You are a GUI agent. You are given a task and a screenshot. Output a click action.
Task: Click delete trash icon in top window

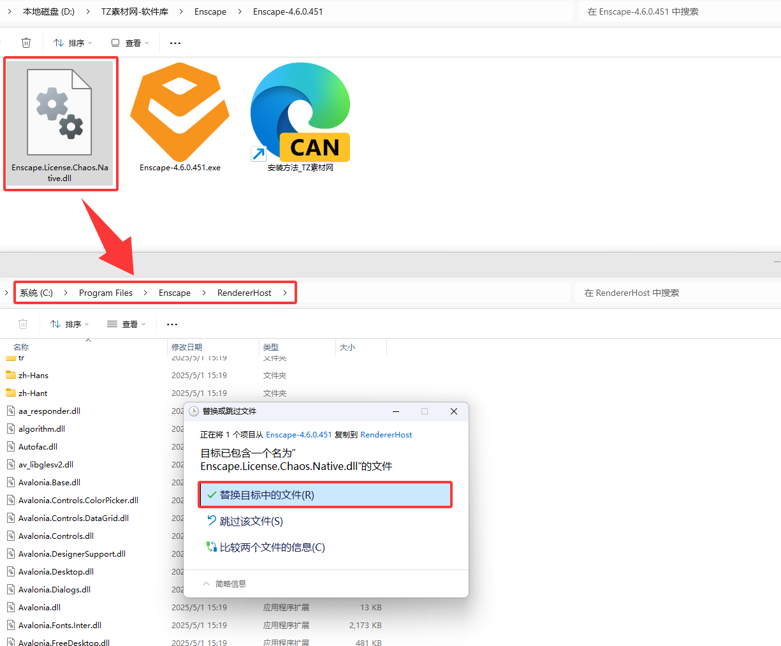pos(26,43)
